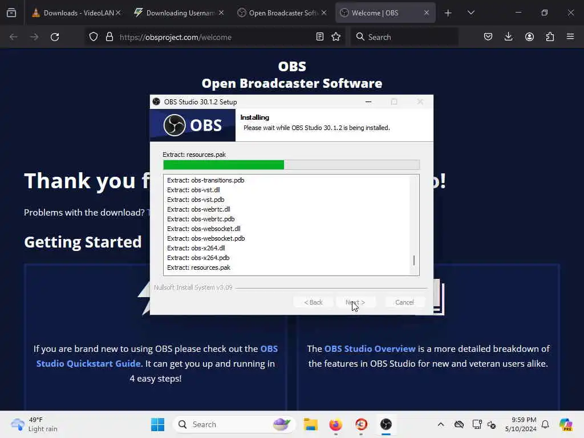Click the installer progress bar
The image size is (584, 438).
291,165
